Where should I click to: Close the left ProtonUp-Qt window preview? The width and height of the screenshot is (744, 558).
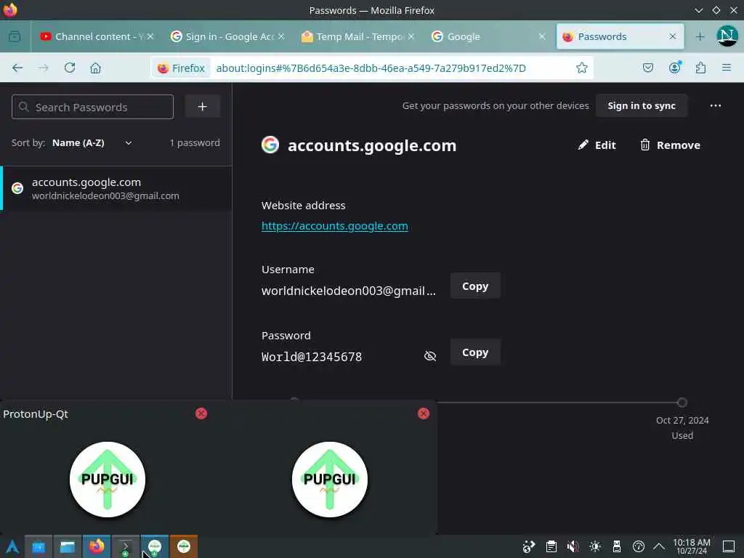click(201, 413)
